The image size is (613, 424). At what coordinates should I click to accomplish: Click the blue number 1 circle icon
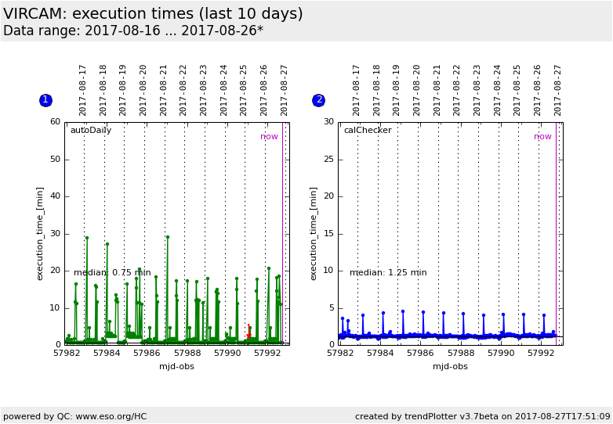click(45, 100)
